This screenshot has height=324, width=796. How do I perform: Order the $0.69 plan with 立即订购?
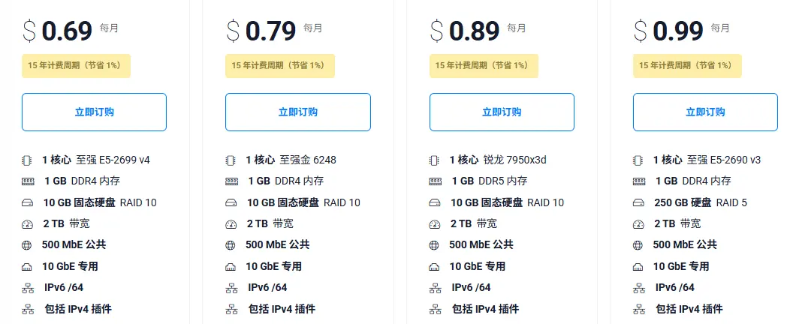(94, 112)
